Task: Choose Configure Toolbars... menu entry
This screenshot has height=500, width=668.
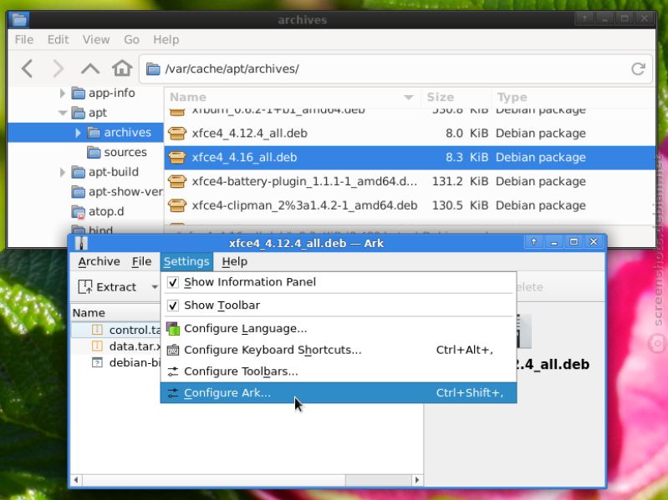Action: (x=339, y=371)
